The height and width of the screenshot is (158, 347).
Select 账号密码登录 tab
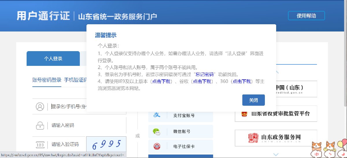[x=47, y=80]
